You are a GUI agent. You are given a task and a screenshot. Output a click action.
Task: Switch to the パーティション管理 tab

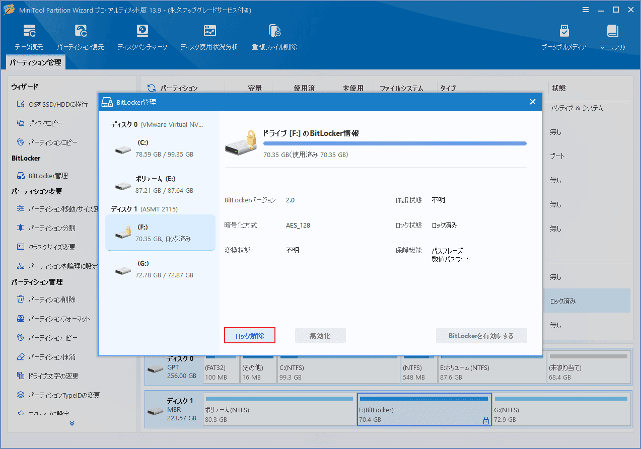tap(36, 62)
